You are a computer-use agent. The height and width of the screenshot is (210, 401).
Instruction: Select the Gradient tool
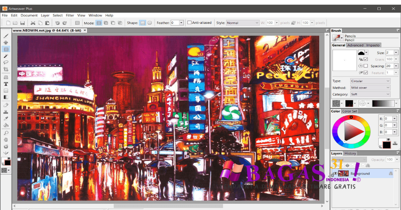tap(6, 97)
